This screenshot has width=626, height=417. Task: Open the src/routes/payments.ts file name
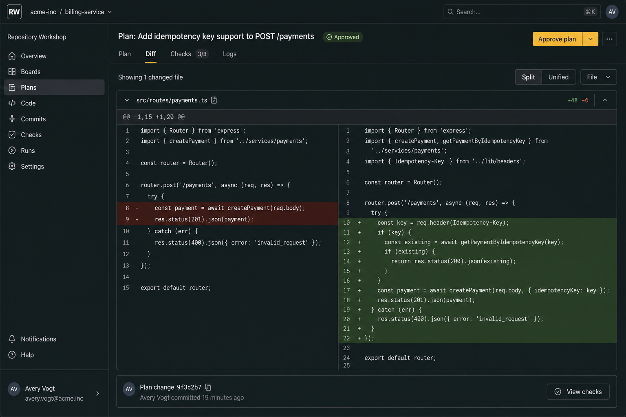pyautogui.click(x=172, y=100)
